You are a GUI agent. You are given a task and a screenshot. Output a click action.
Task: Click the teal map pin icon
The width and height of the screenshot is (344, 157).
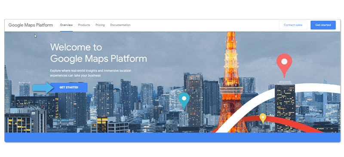[x=184, y=101]
